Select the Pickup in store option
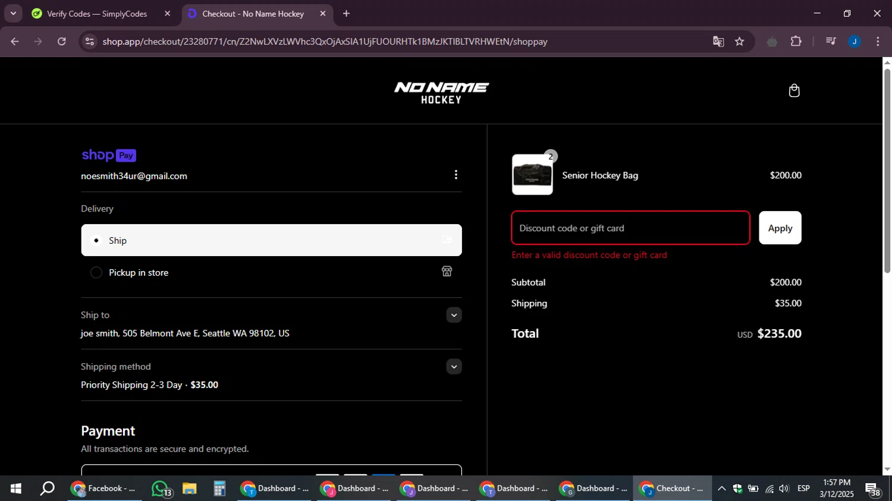The image size is (892, 501). coord(271,272)
